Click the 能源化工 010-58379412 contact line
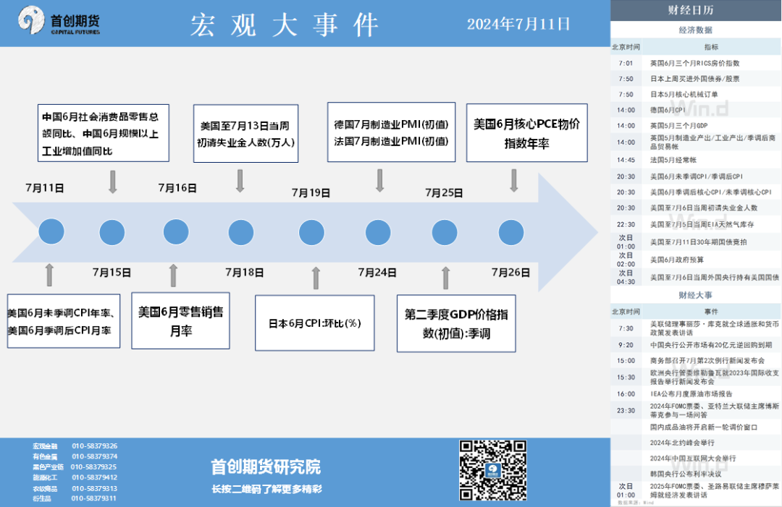The image size is (782, 507). [75, 477]
